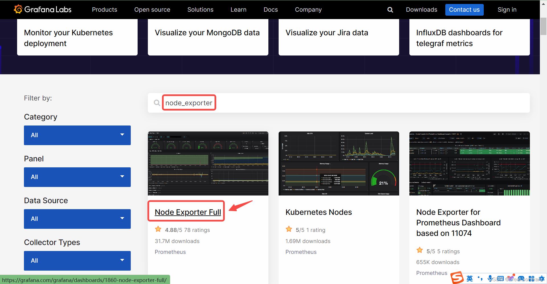Expand the Category filter dropdown
The height and width of the screenshot is (284, 547).
point(77,135)
